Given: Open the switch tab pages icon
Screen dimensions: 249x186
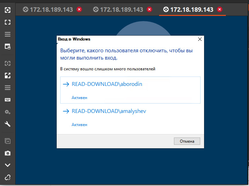Looking at the screenshot, I should [8, 46].
